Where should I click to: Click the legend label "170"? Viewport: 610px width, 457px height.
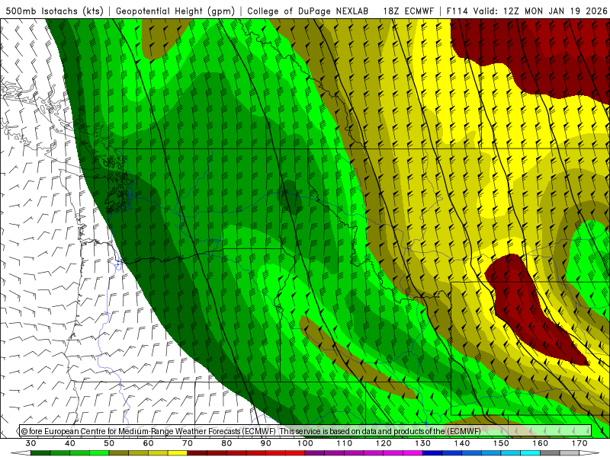579,443
